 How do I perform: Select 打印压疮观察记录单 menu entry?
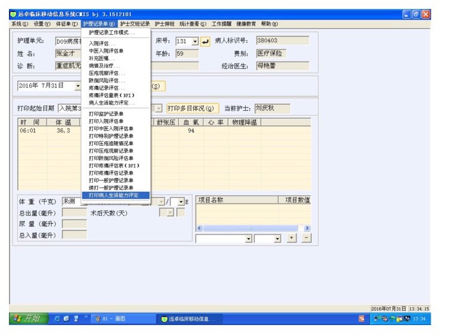click(116, 151)
